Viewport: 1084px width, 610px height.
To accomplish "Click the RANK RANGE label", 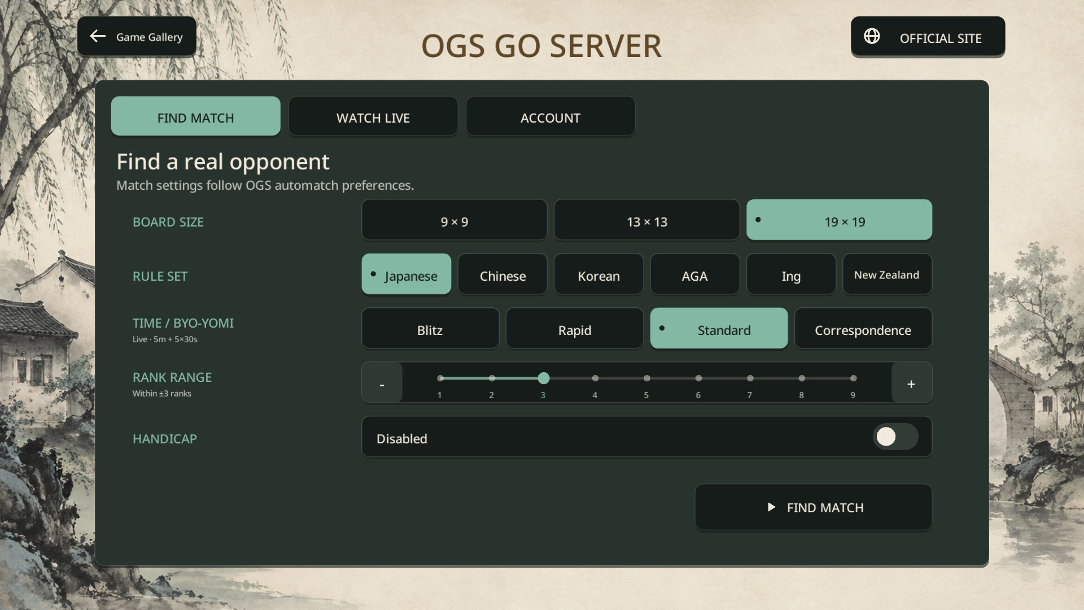I will tap(172, 377).
